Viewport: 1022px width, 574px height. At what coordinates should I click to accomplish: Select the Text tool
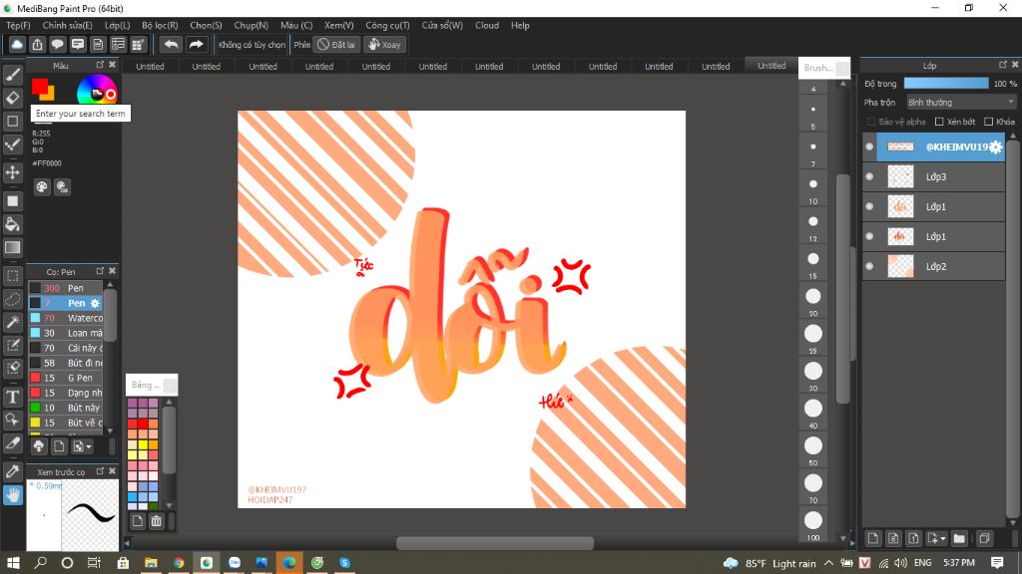[12, 397]
